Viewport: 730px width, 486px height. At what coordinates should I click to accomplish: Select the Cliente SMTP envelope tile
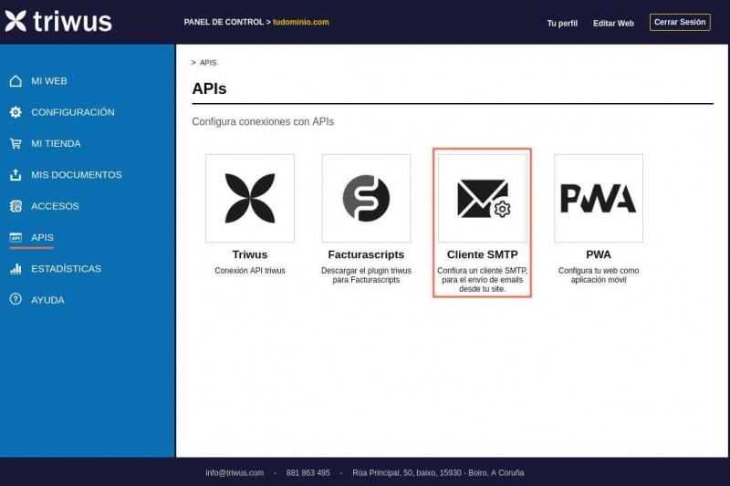click(x=482, y=198)
